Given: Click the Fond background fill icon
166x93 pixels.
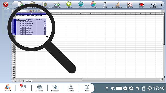Looking at the screenshot, I should 142,4.
